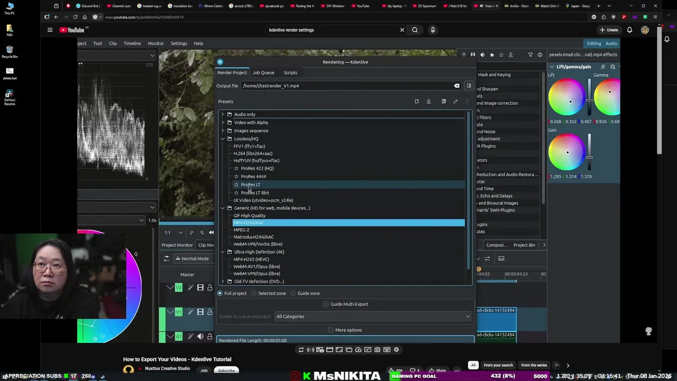Open effects info icon
This screenshot has width=677, height=381.
(540, 55)
